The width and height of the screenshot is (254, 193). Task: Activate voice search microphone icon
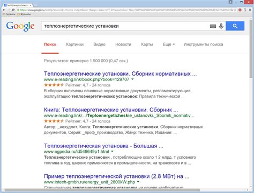coord(221,26)
